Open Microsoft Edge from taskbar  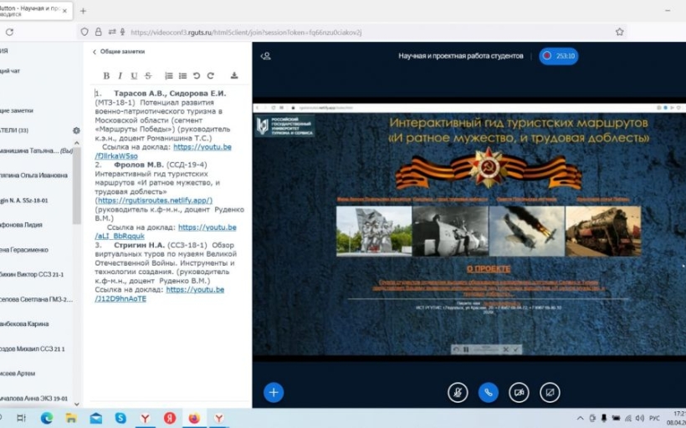pyautogui.click(x=47, y=418)
